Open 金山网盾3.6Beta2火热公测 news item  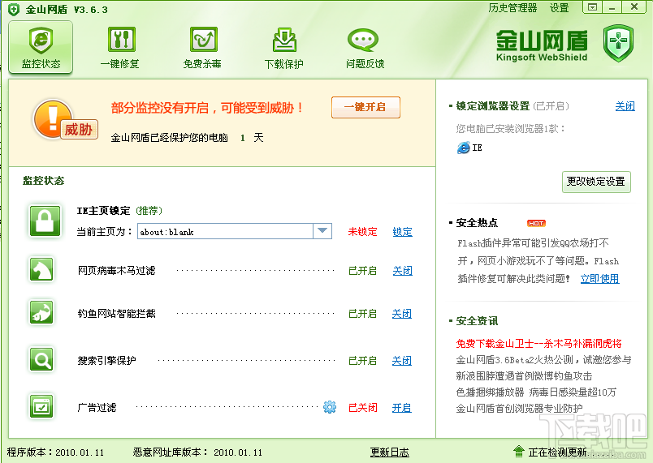(x=543, y=359)
